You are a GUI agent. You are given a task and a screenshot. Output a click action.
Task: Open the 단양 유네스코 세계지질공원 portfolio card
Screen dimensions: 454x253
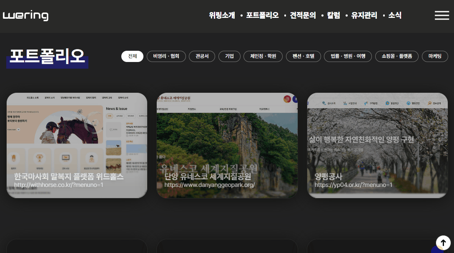pyautogui.click(x=227, y=145)
